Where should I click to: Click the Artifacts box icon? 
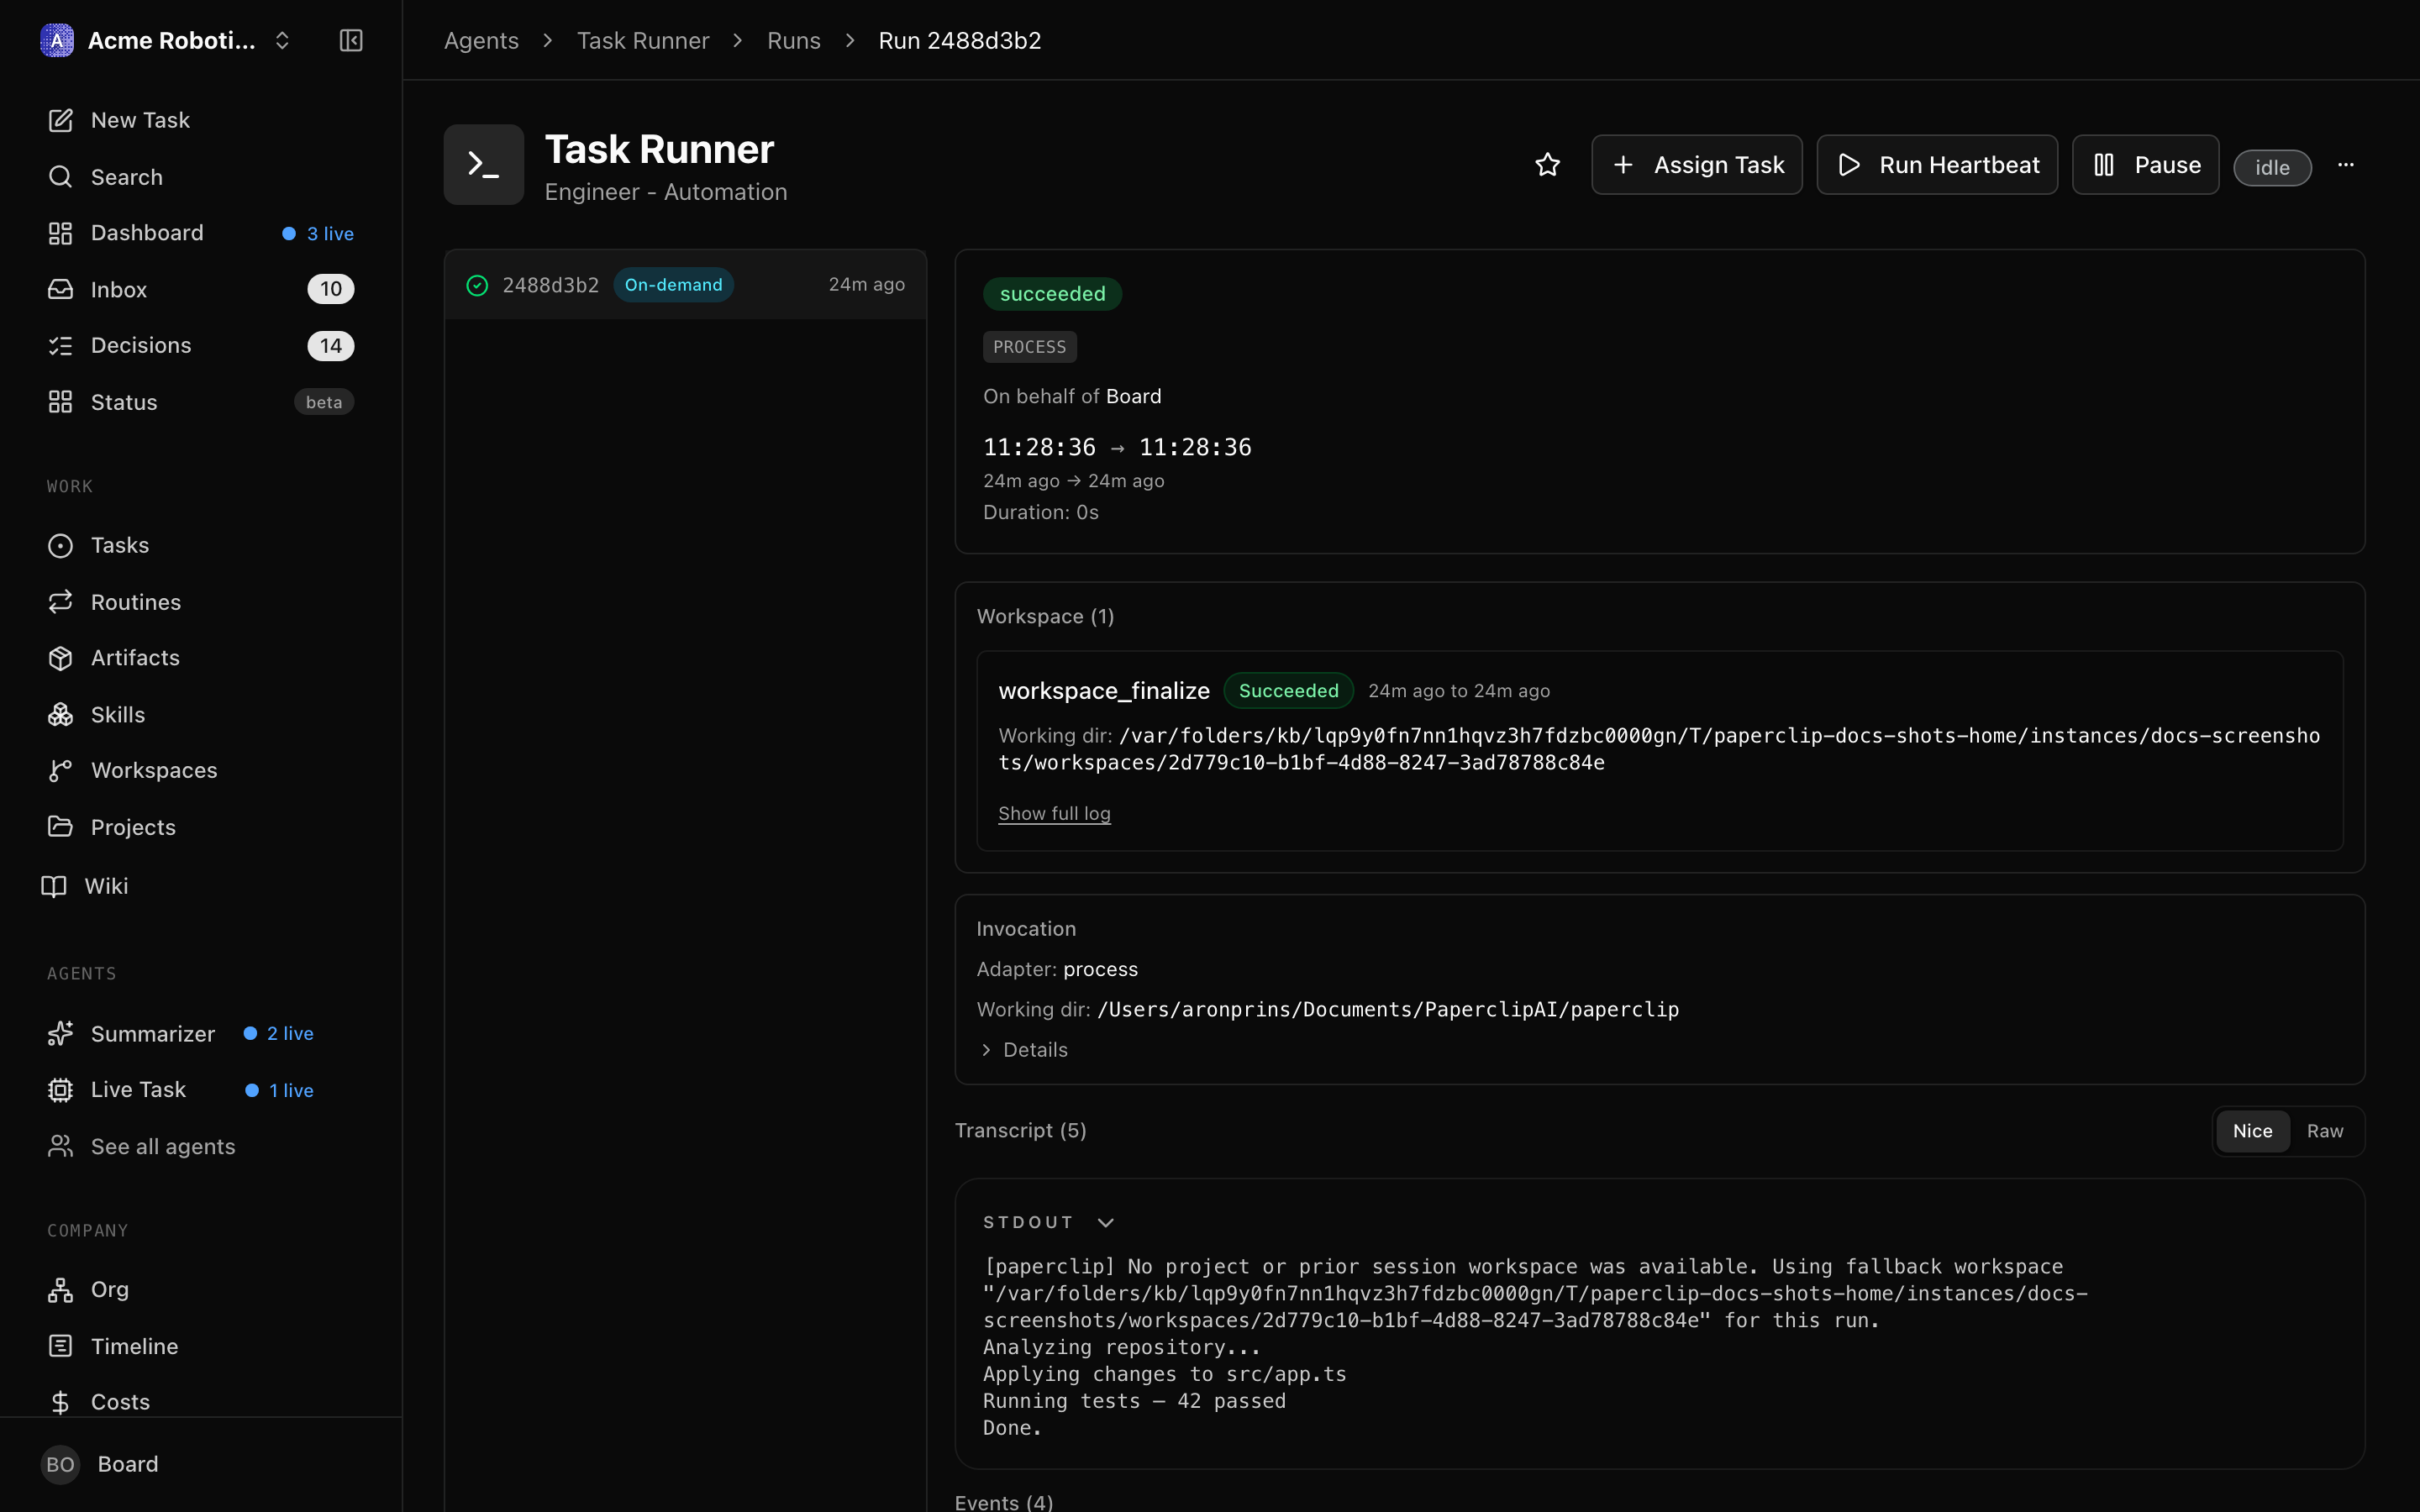[x=60, y=658]
